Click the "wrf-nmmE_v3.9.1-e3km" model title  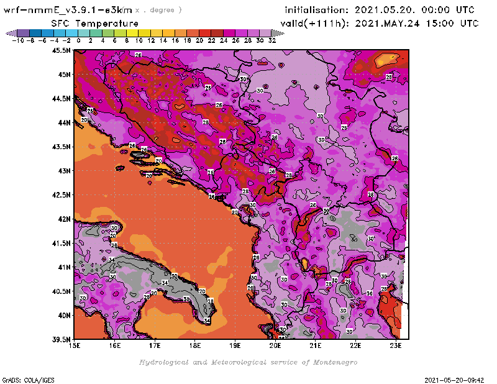click(x=68, y=10)
